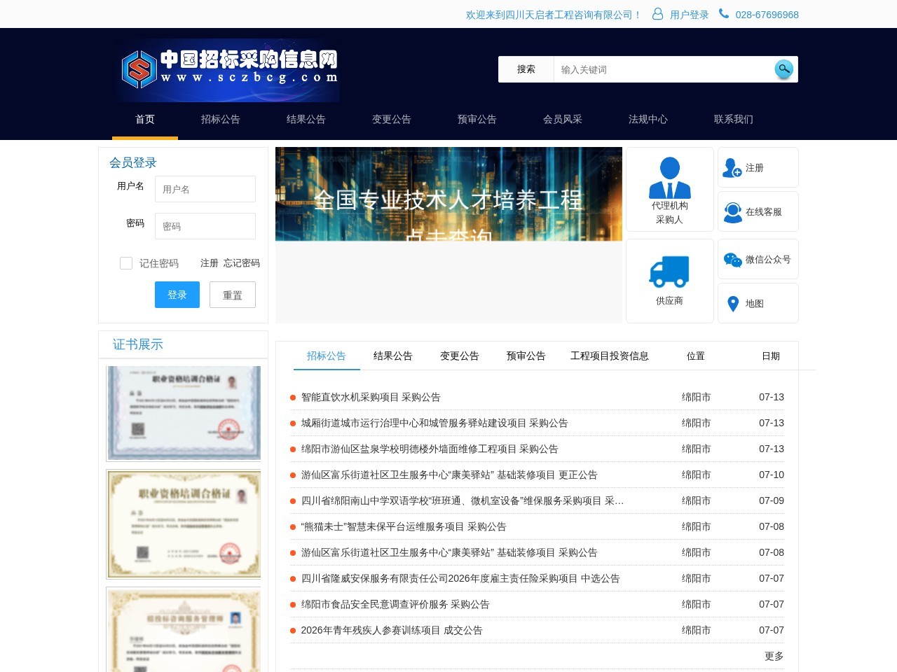The image size is (897, 672).
Task: Click the 日期 column header
Action: (x=771, y=356)
